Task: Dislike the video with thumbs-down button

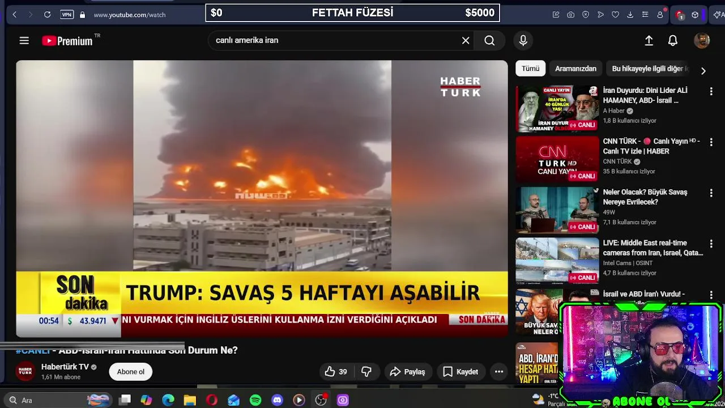Action: click(366, 372)
